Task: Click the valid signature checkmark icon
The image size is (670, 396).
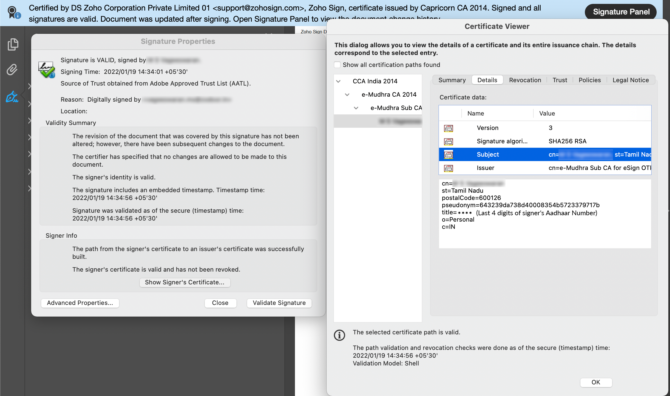Action: tap(46, 70)
